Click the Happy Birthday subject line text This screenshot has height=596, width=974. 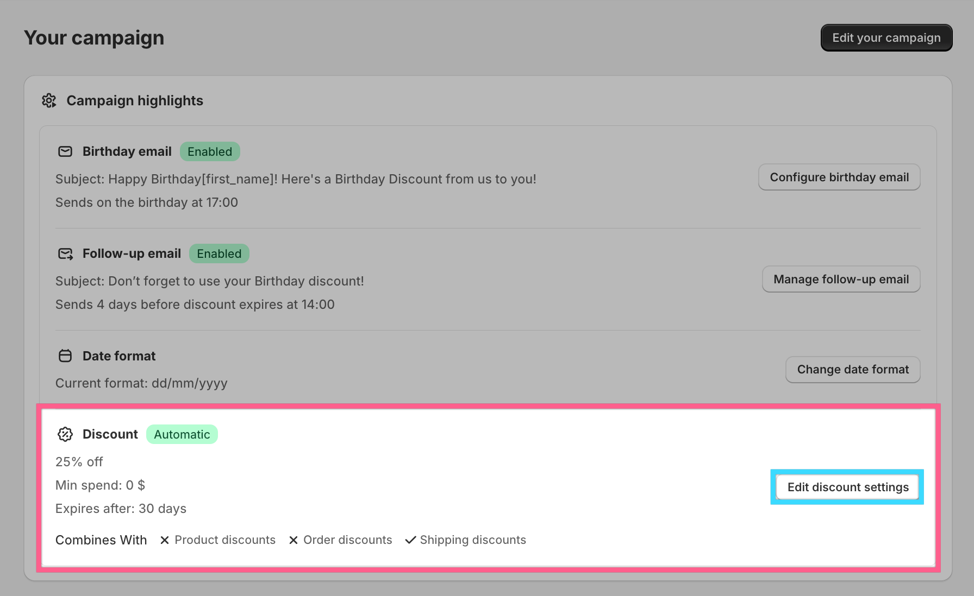pyautogui.click(x=296, y=179)
